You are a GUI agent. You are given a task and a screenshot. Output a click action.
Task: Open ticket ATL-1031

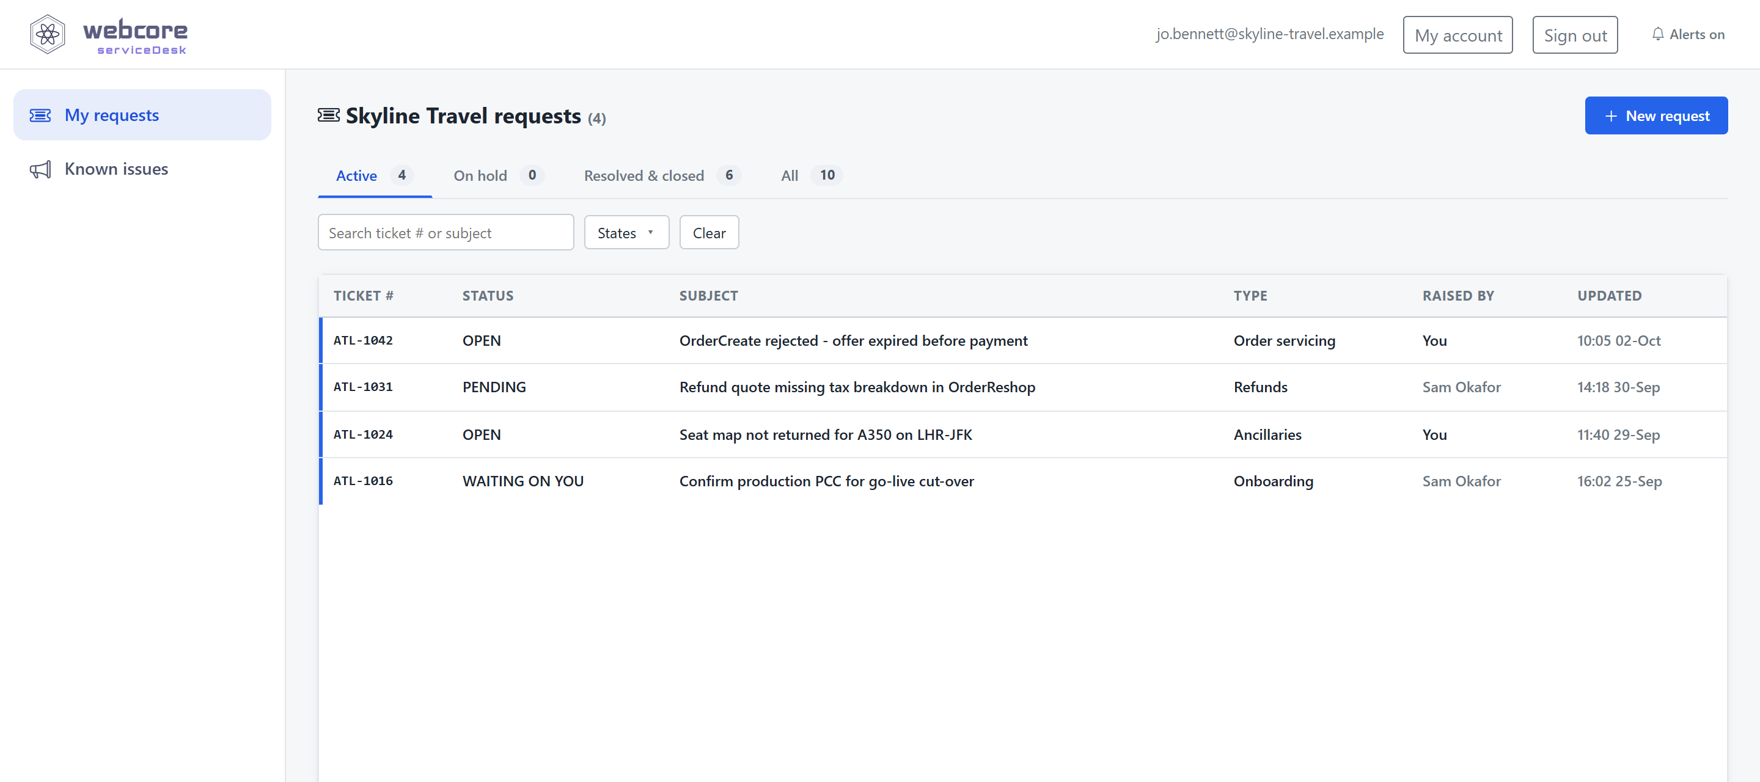pyautogui.click(x=363, y=387)
